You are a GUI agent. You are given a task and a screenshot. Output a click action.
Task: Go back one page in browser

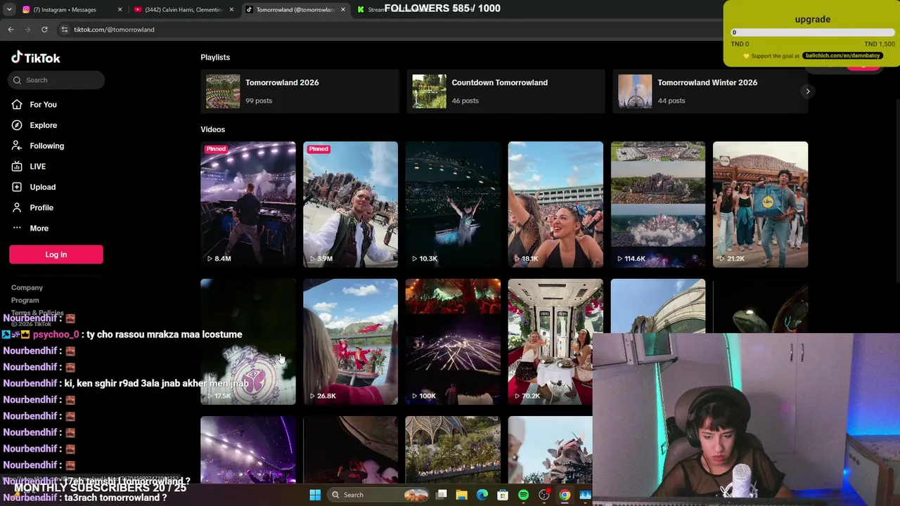point(11,30)
